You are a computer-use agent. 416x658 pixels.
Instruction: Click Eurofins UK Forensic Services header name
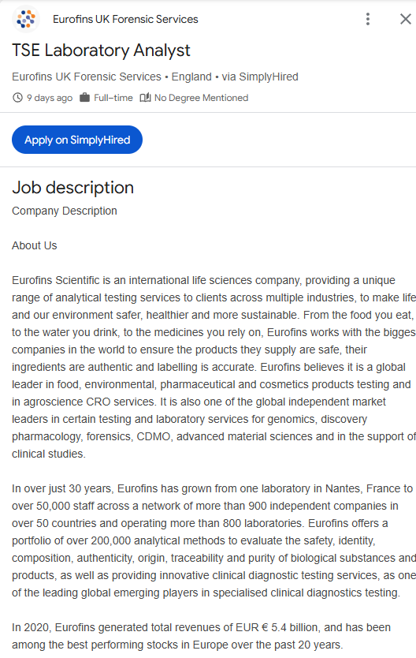click(x=125, y=19)
